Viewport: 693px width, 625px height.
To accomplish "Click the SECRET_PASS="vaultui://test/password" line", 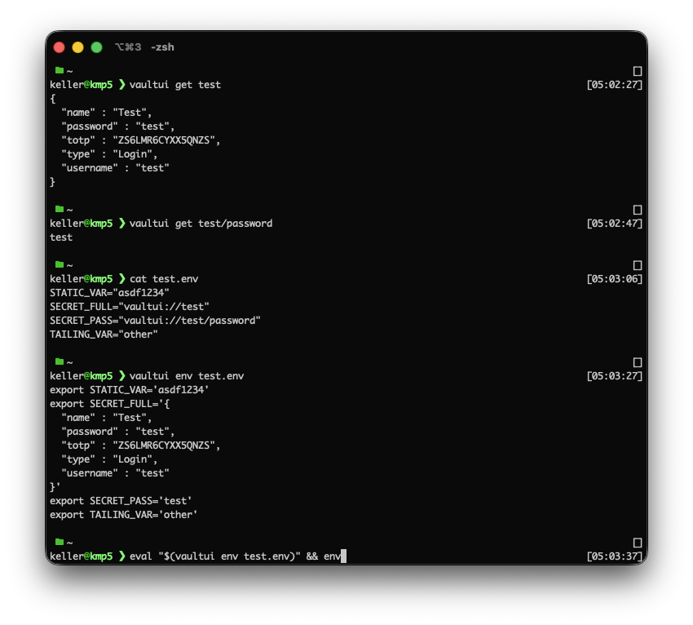I will click(155, 321).
